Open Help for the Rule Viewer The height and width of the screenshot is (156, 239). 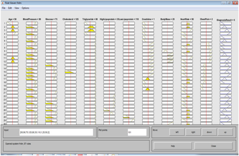(173, 146)
